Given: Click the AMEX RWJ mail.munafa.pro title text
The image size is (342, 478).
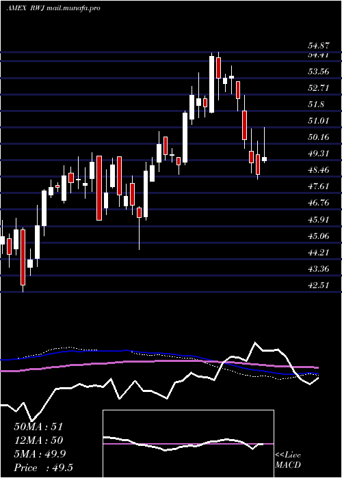Looking at the screenshot, I should pos(53,8).
